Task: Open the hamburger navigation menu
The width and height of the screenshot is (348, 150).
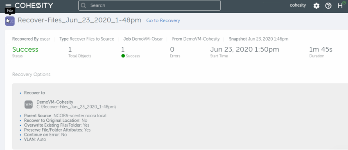Action: tap(8, 6)
